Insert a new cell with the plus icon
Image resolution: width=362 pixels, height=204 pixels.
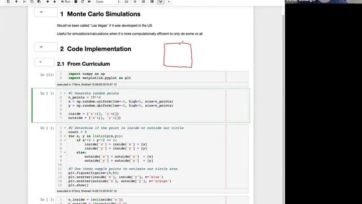pyautogui.click(x=16, y=2)
